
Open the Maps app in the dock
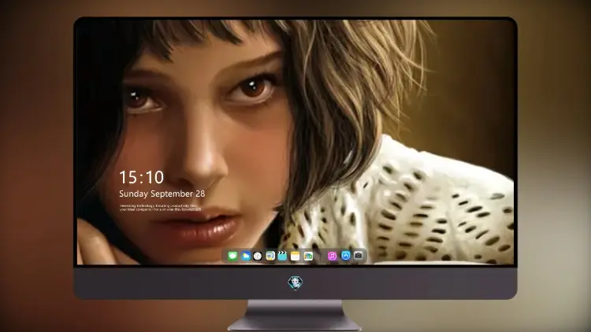click(x=270, y=256)
